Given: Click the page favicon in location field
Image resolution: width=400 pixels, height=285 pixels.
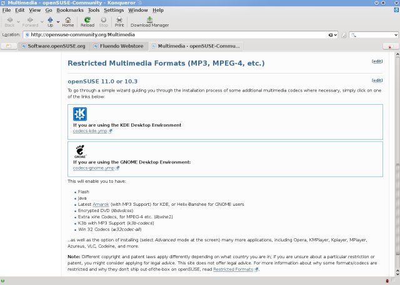Looking at the screenshot, I should coord(27,34).
